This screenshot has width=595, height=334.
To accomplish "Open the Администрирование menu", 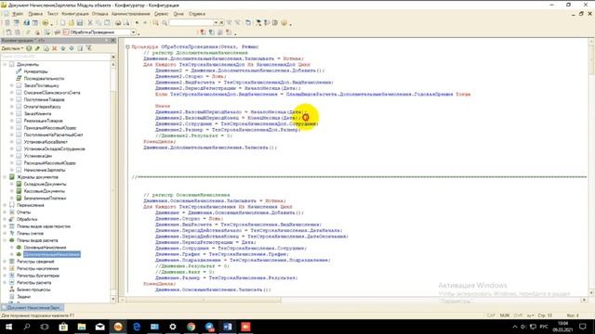I will tap(131, 14).
